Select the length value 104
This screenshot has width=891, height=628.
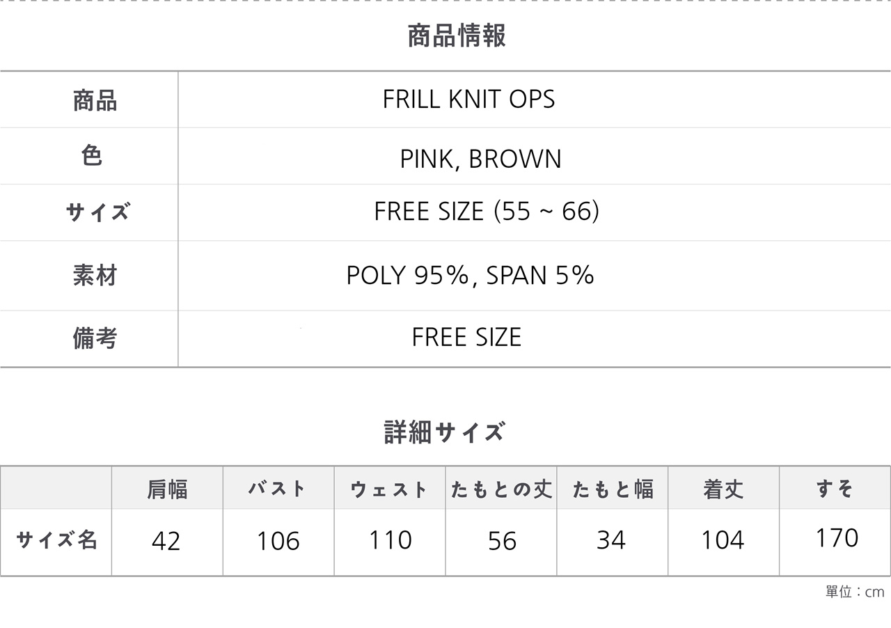point(723,540)
